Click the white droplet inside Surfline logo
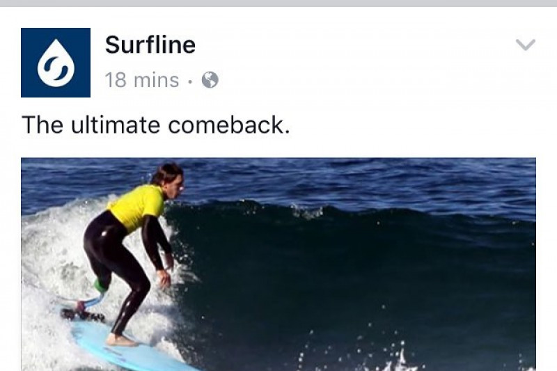 point(56,63)
